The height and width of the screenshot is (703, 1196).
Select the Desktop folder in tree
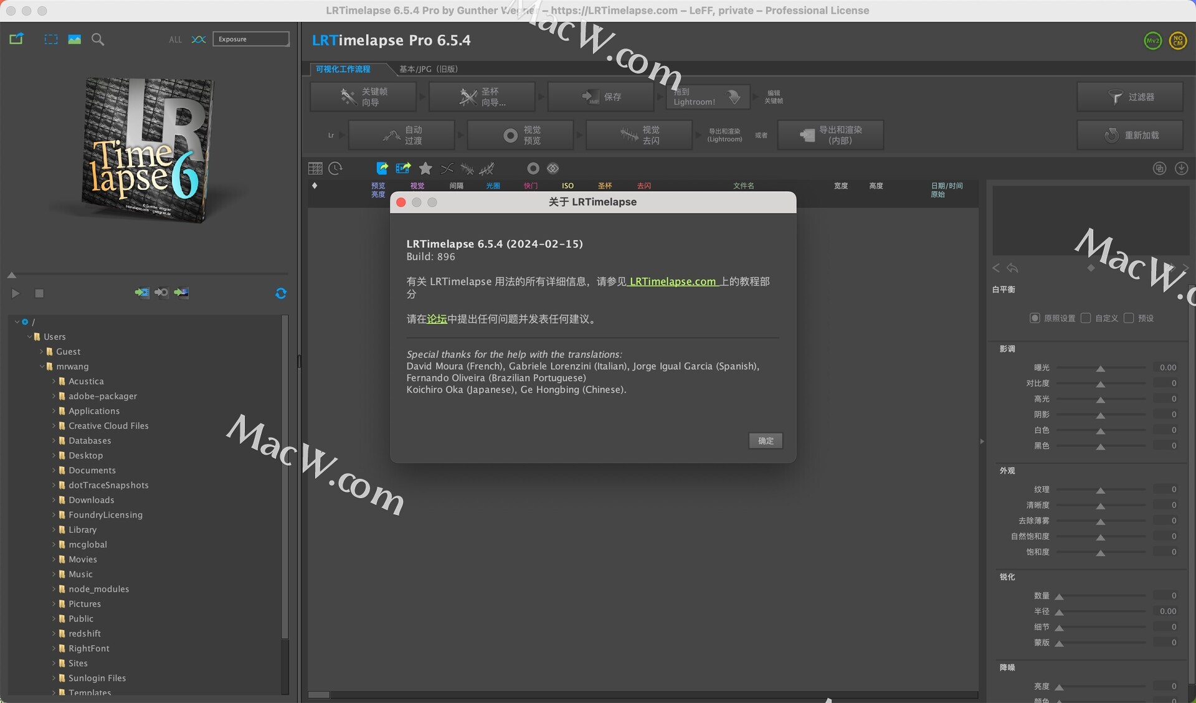point(85,456)
